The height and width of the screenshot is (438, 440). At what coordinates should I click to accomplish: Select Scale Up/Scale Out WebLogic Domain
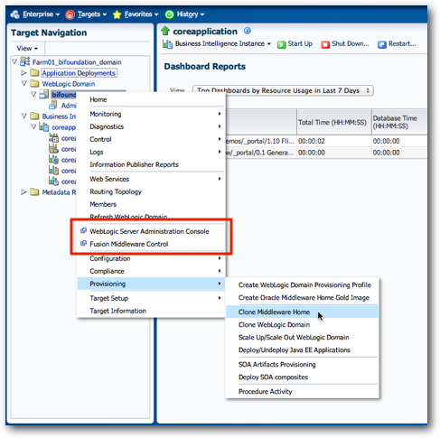coord(302,337)
